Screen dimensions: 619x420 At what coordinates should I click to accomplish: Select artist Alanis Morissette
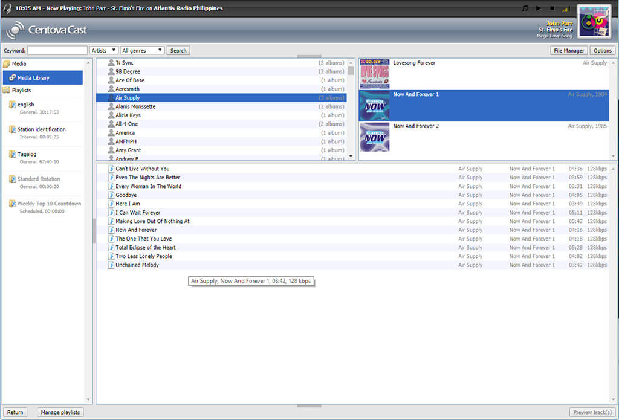[x=221, y=106]
